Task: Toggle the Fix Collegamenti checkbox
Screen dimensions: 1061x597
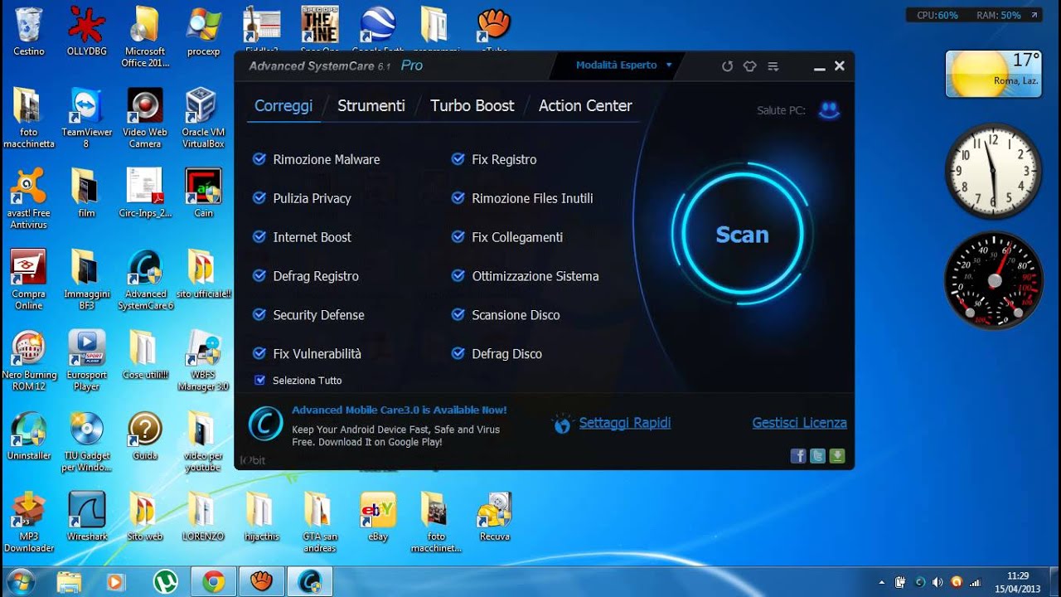Action: (x=458, y=237)
